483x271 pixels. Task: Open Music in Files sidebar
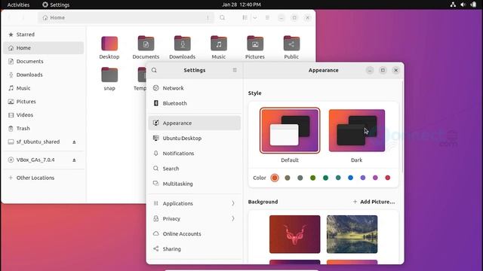(x=44, y=88)
